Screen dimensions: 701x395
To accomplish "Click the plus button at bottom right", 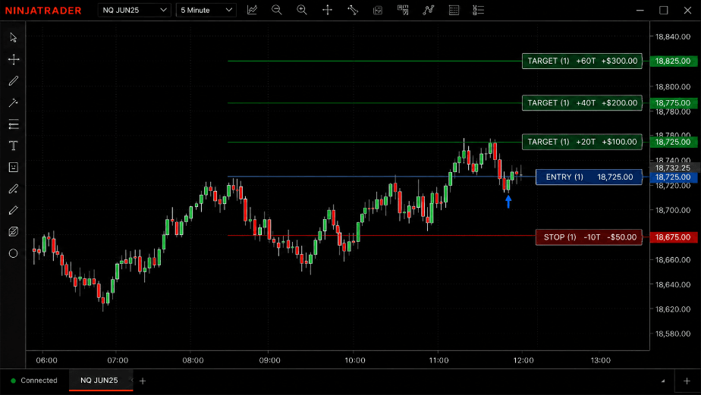I will (x=687, y=381).
